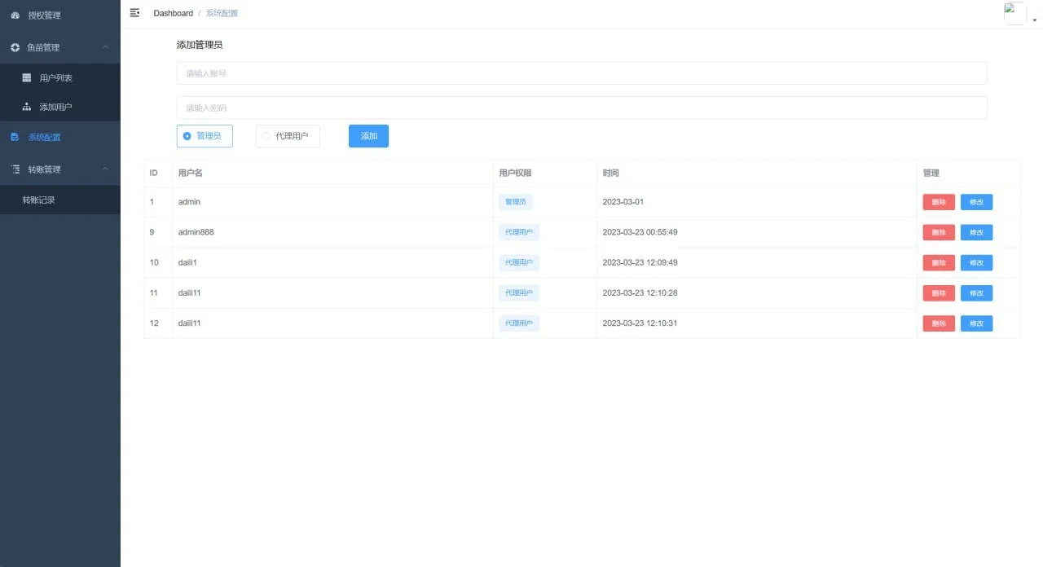This screenshot has width=1043, height=567.
Task: Focus the 请输入密码 input field
Action: coord(581,108)
